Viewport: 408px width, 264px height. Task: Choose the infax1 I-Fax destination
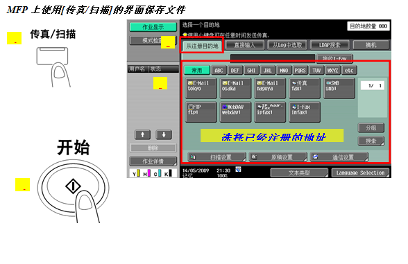click(x=305, y=112)
